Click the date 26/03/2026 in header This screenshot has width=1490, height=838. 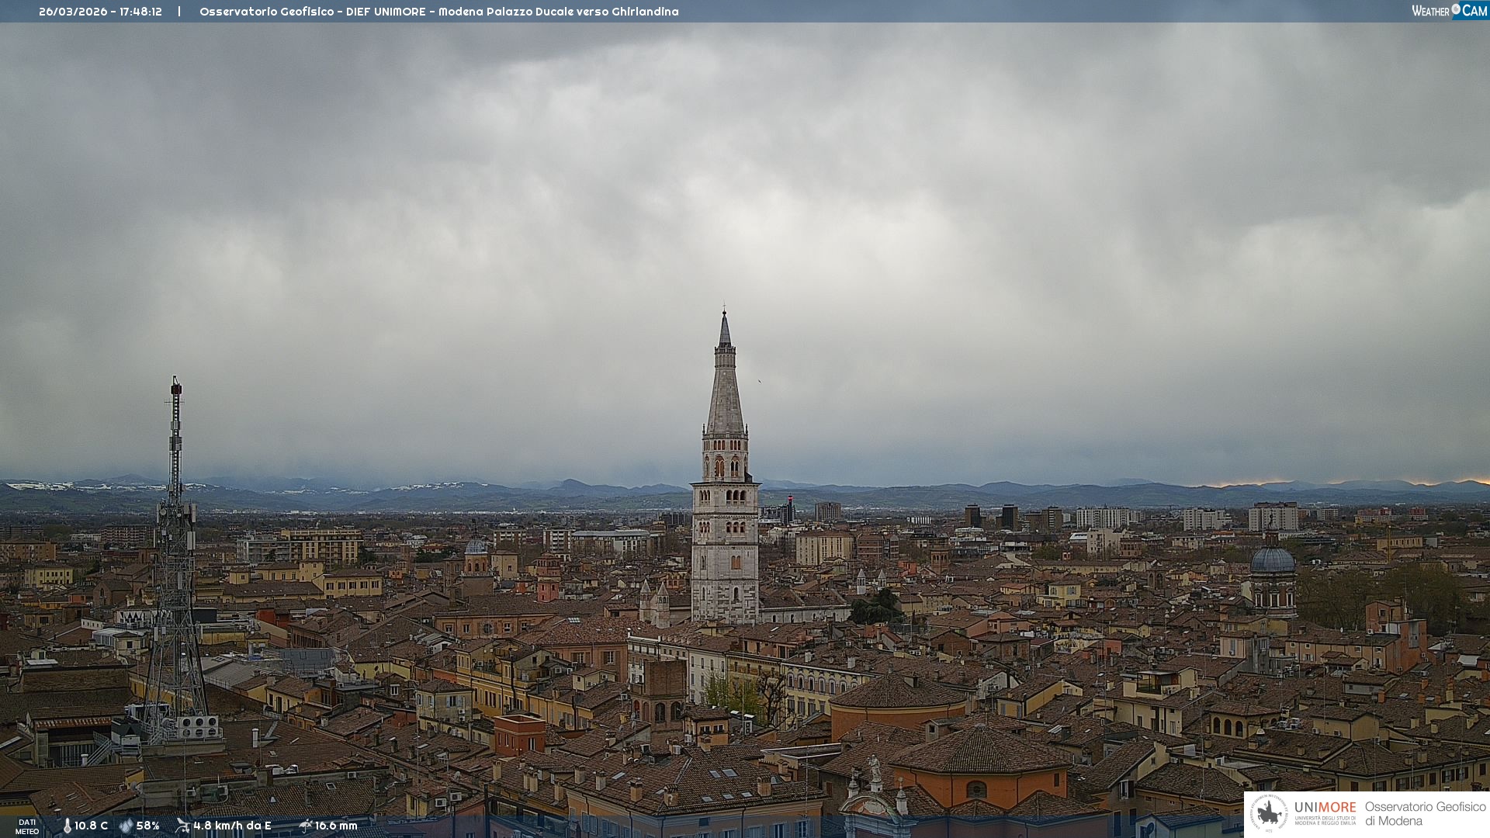click(x=74, y=12)
